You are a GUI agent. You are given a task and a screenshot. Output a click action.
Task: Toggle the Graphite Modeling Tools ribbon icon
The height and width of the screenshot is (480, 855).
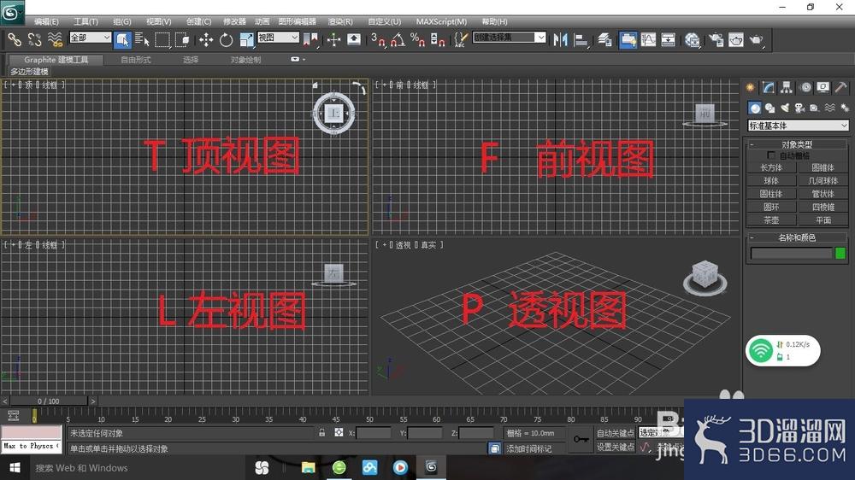628,39
